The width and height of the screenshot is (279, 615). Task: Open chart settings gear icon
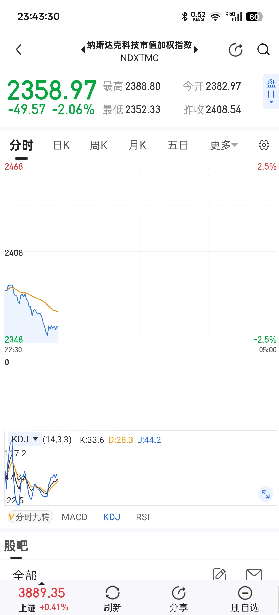coord(264,145)
